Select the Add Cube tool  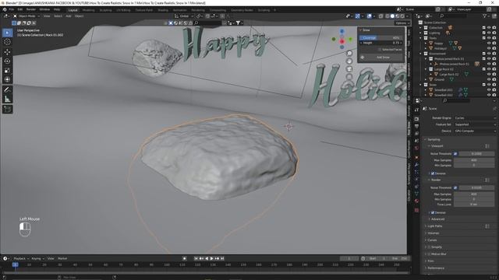7,110
